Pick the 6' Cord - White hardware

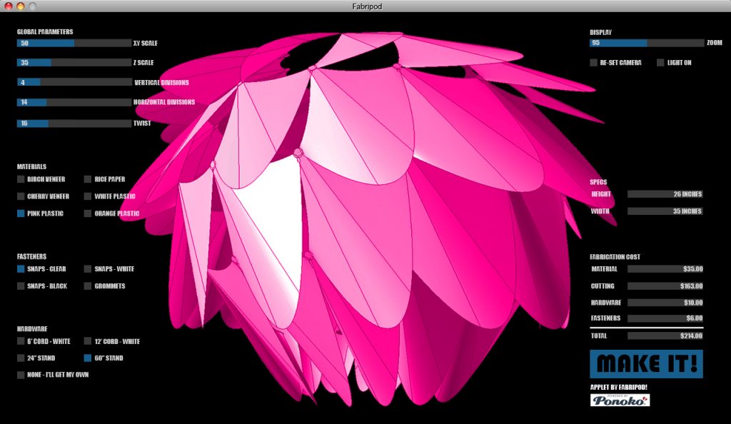click(x=21, y=341)
